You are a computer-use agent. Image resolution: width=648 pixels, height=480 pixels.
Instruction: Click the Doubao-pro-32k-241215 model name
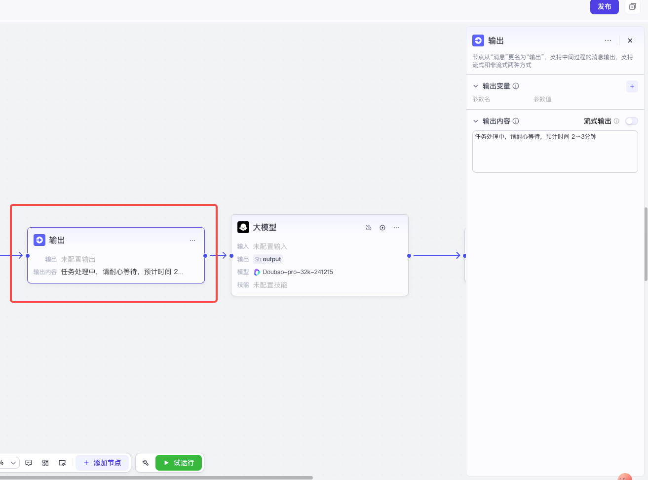pos(298,272)
